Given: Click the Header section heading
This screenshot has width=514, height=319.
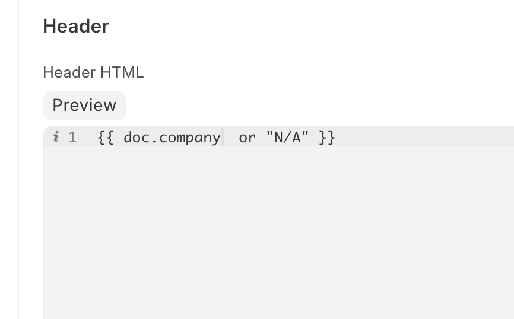Looking at the screenshot, I should pos(75,27).
